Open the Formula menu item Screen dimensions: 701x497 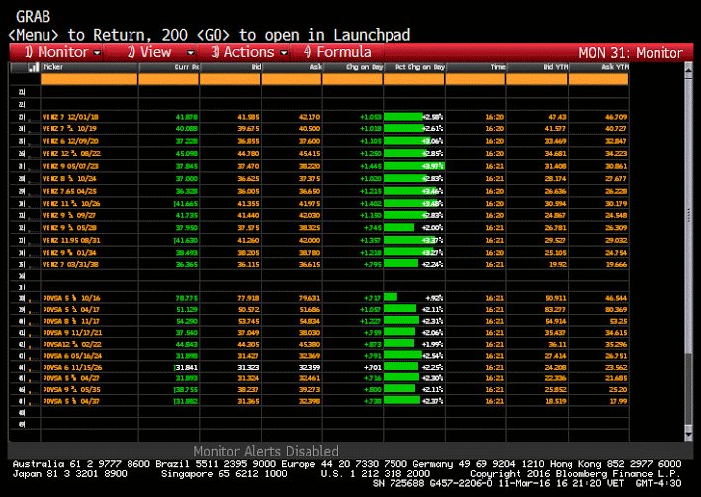point(337,52)
